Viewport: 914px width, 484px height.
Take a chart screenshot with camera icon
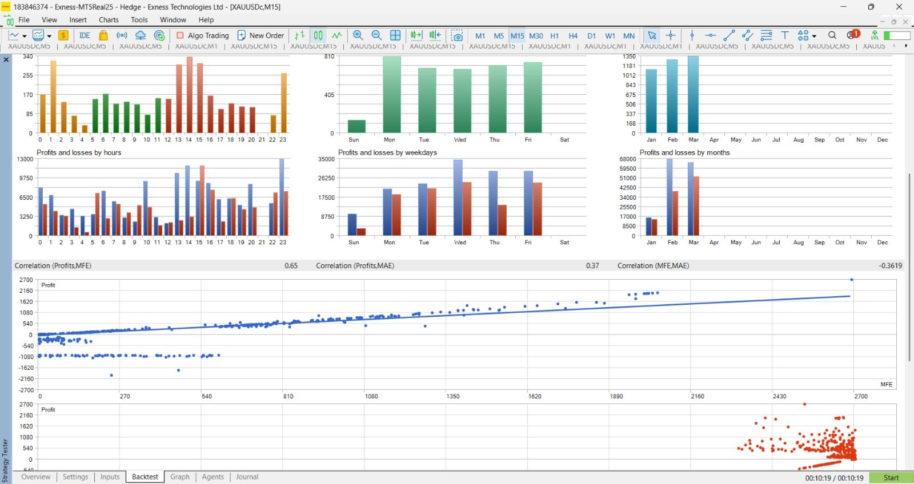pyautogui.click(x=457, y=35)
